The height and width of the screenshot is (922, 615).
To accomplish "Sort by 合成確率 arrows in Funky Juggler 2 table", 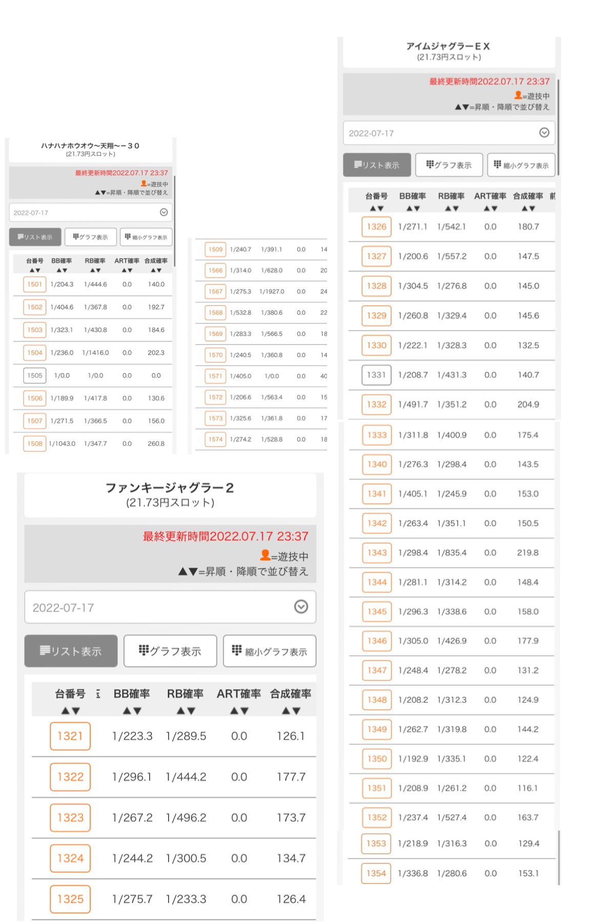I will [x=291, y=711].
